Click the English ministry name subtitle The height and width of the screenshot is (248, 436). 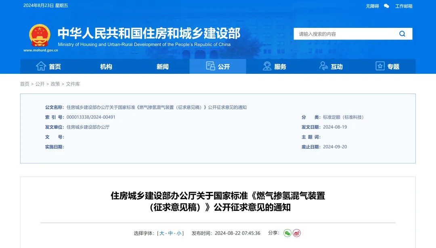[x=144, y=44]
